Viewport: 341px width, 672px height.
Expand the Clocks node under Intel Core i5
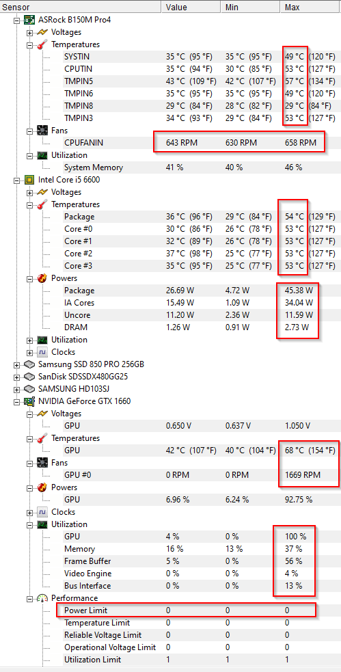[29, 352]
